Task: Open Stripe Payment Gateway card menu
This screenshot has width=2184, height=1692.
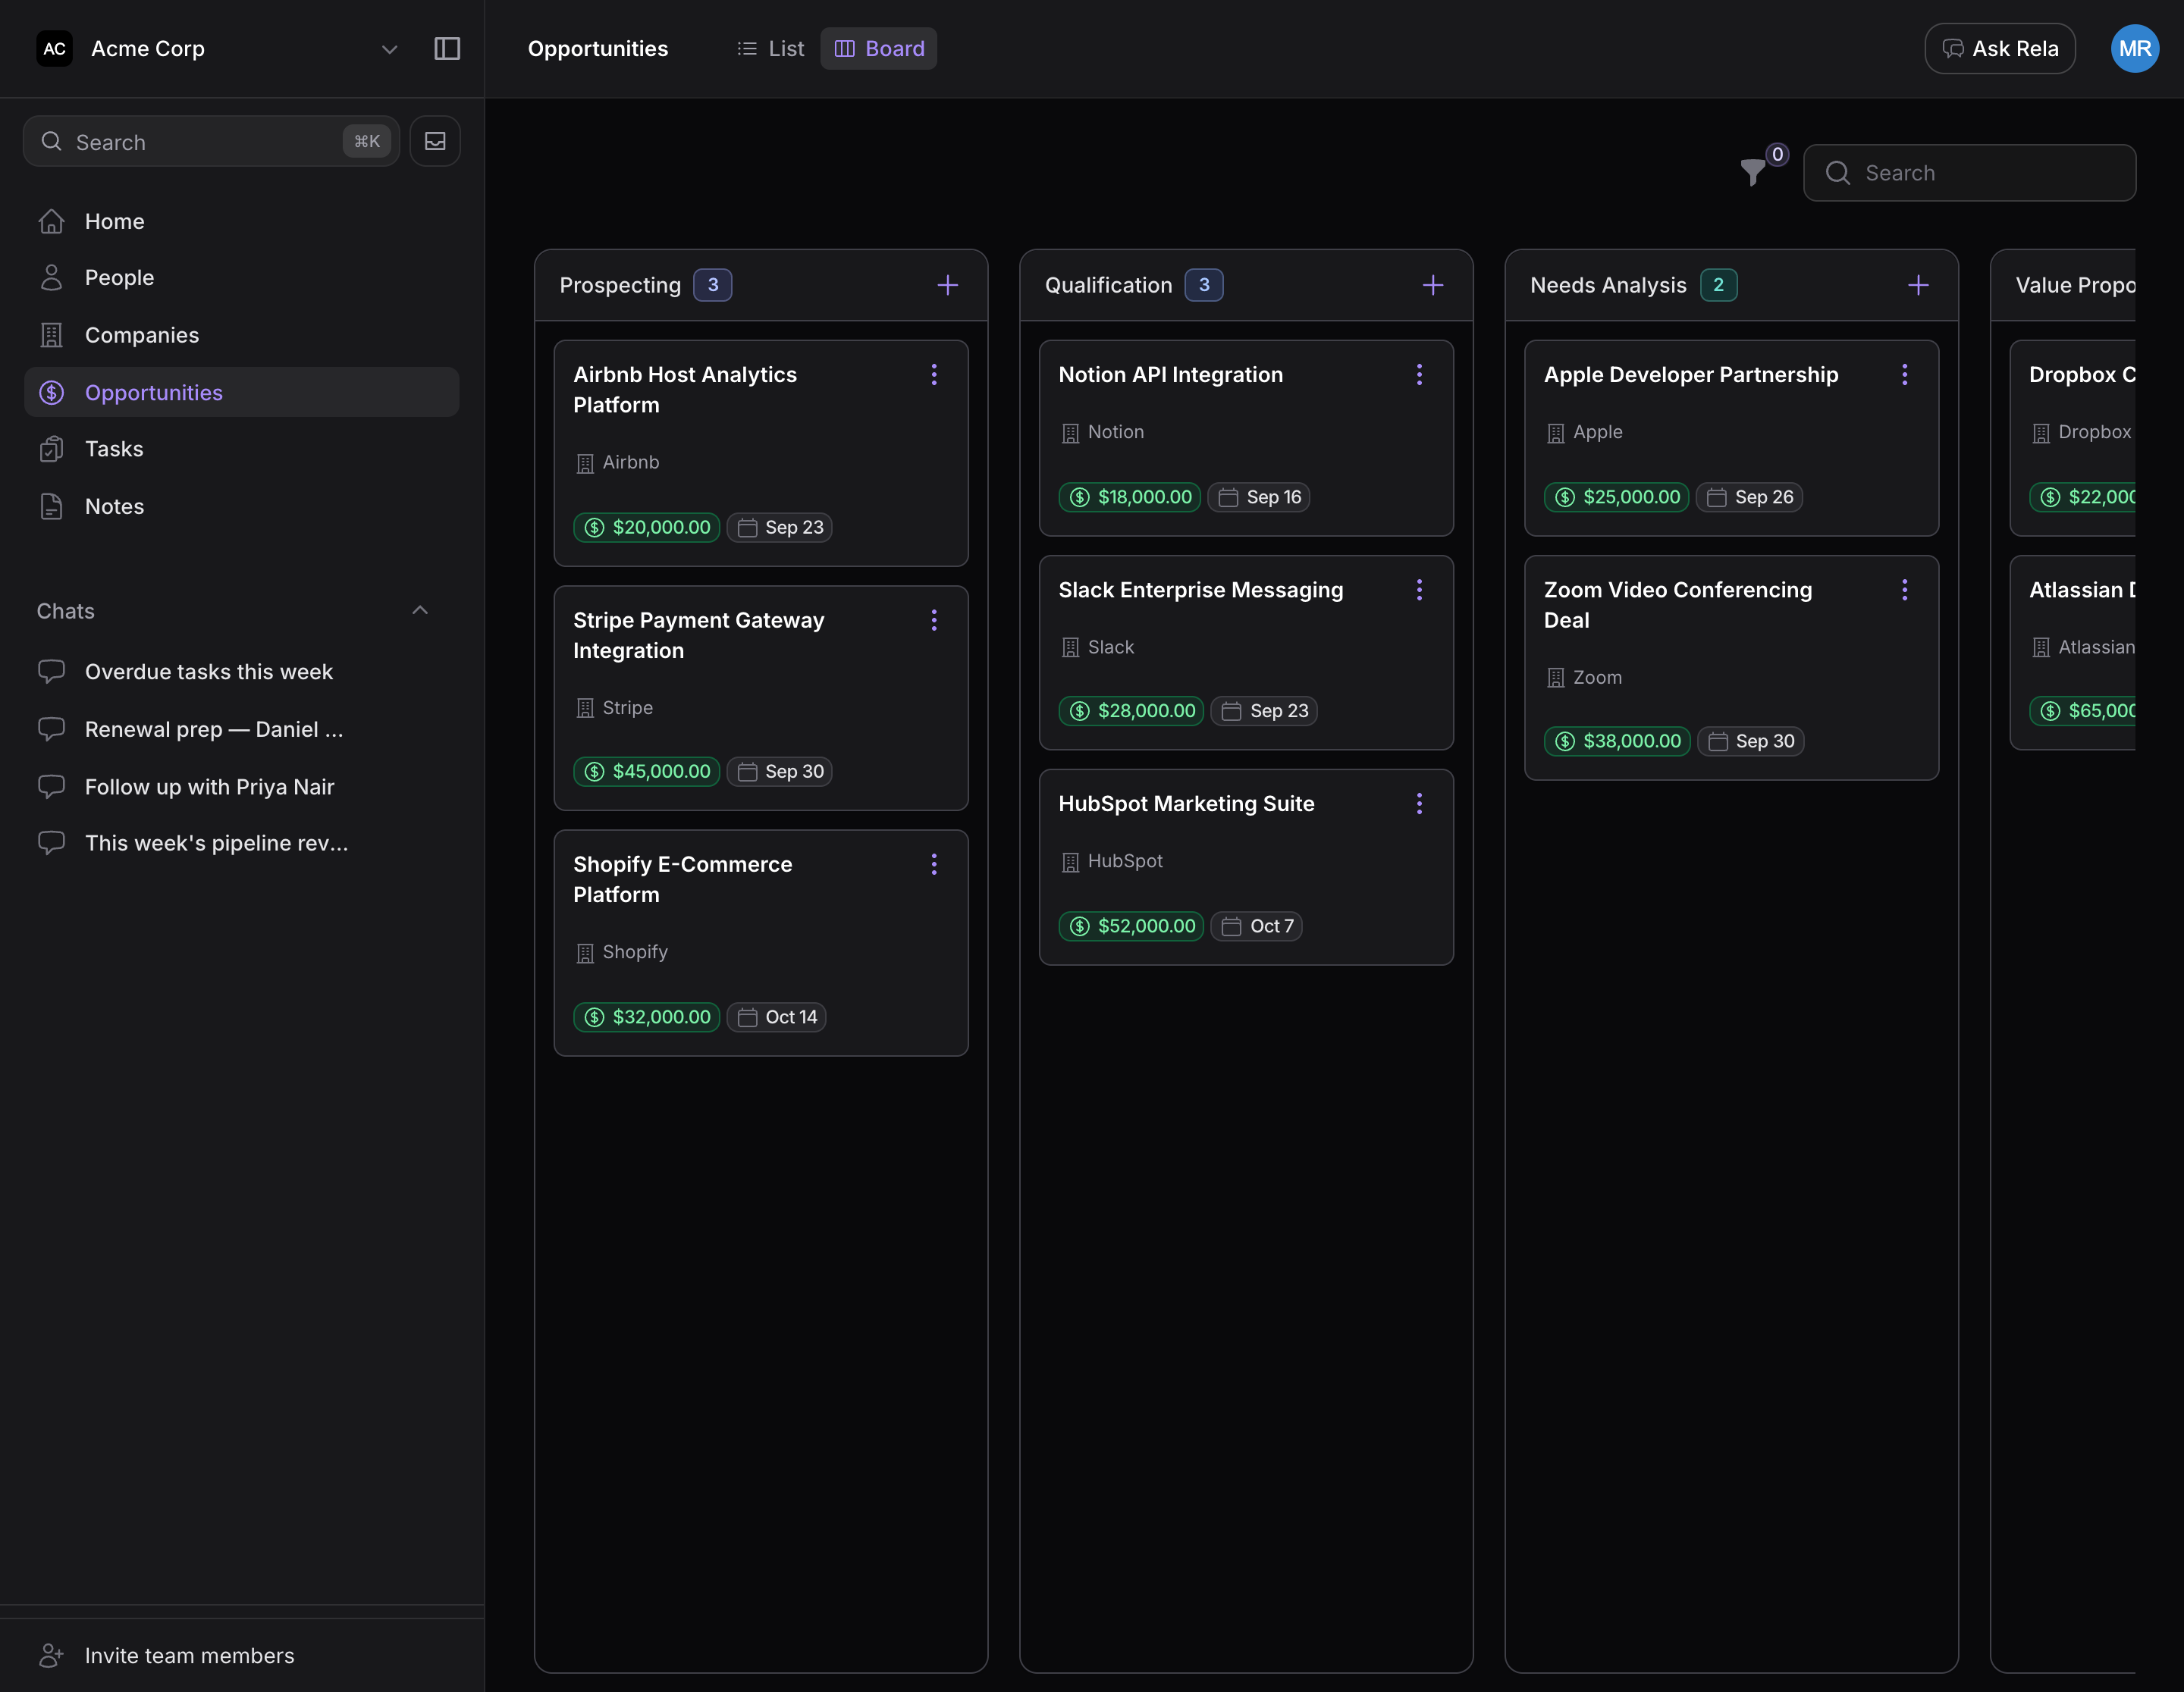Action: coord(934,621)
